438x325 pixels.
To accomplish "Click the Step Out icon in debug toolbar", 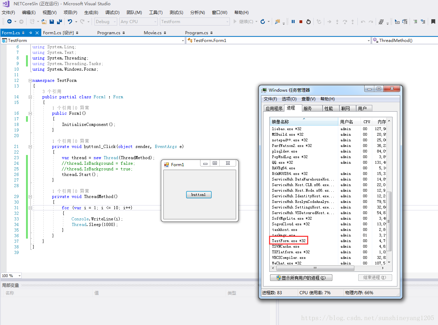I will [x=353, y=22].
